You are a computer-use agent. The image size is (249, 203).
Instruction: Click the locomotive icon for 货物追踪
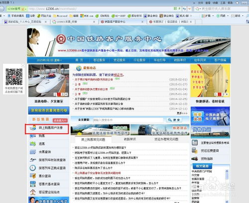(194, 159)
